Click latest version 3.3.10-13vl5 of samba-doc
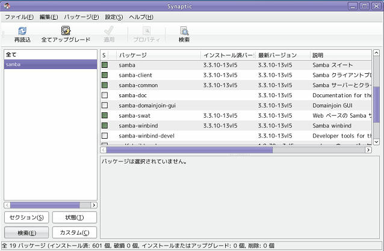This screenshot has width=384, height=251. [x=275, y=95]
